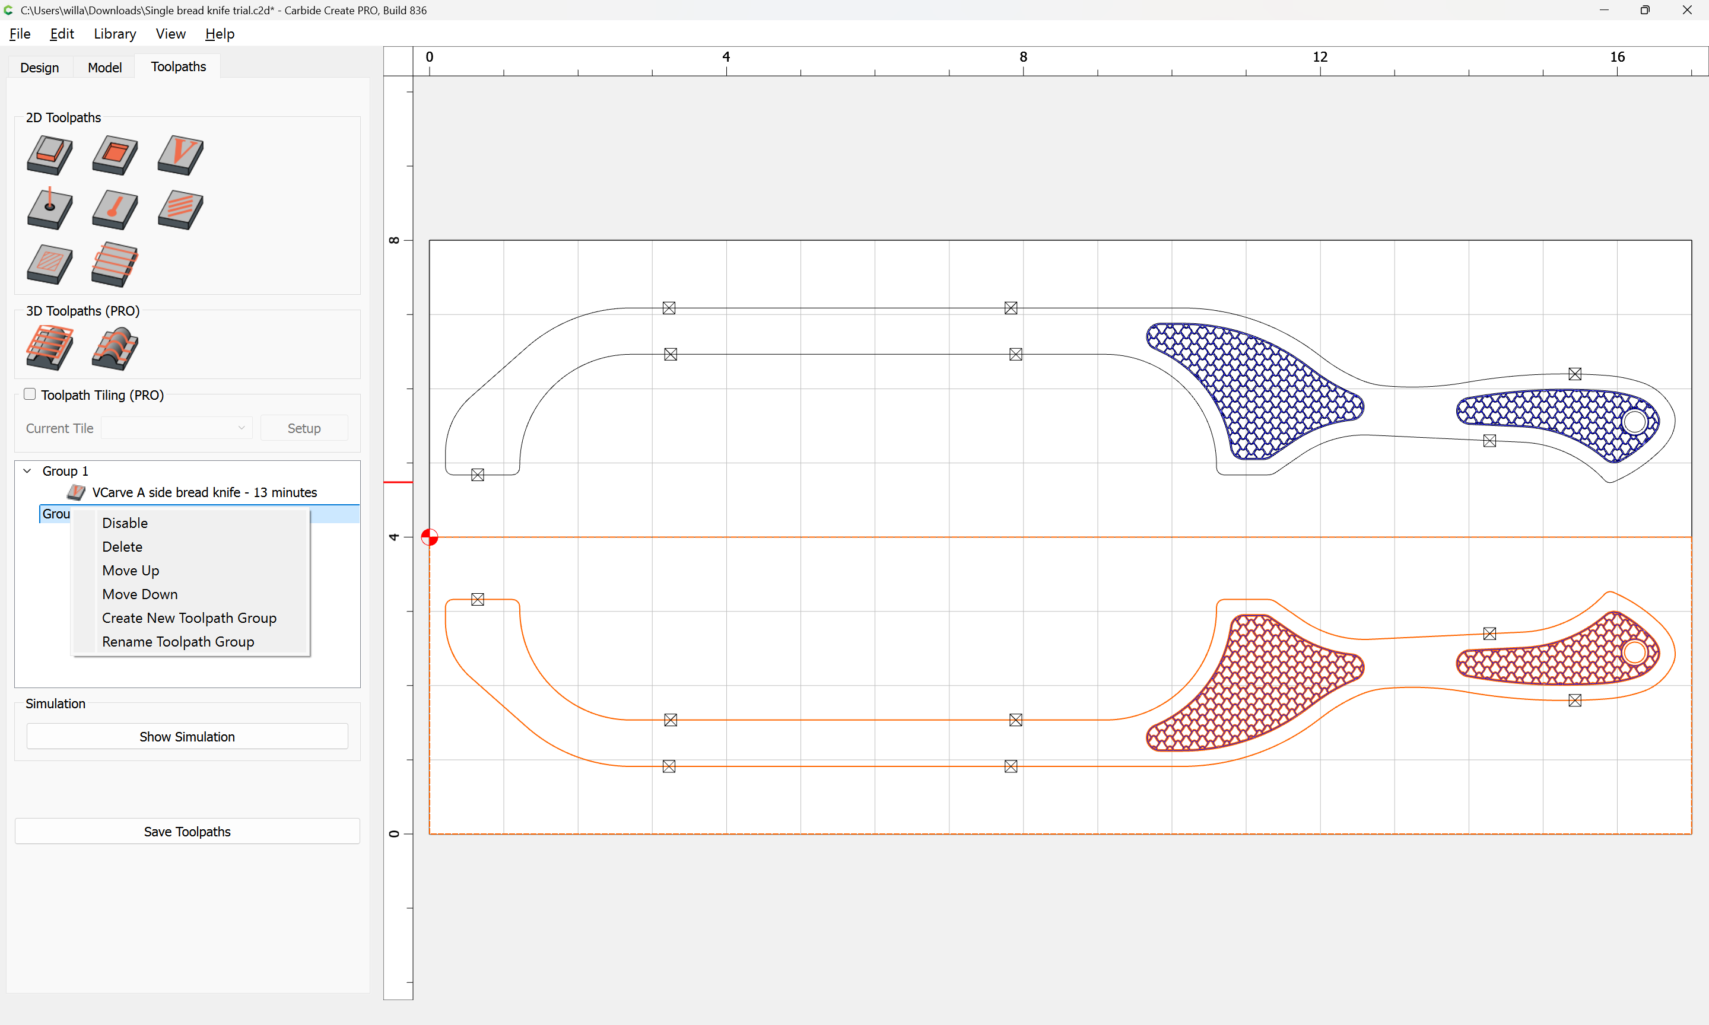Choose the Face toolpath icon

click(x=115, y=264)
